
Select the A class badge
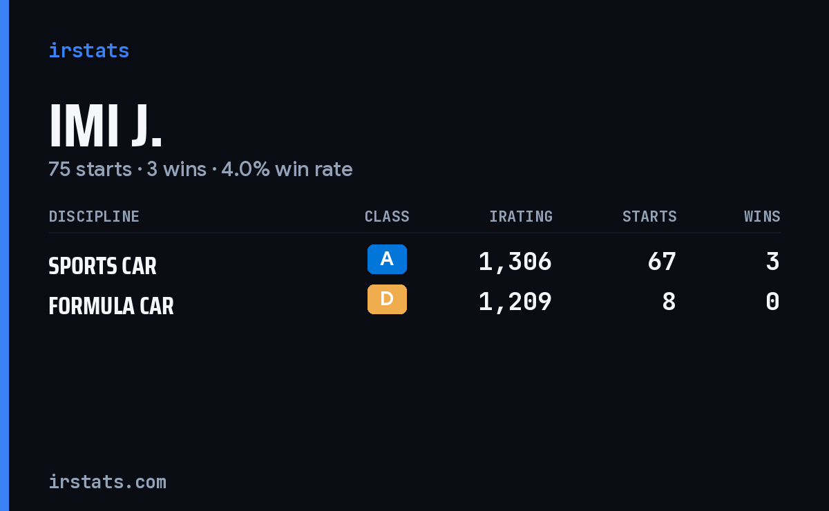(387, 259)
